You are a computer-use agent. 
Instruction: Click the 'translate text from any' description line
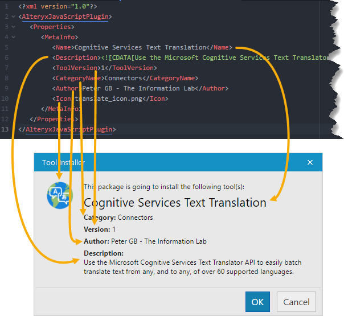189,272
